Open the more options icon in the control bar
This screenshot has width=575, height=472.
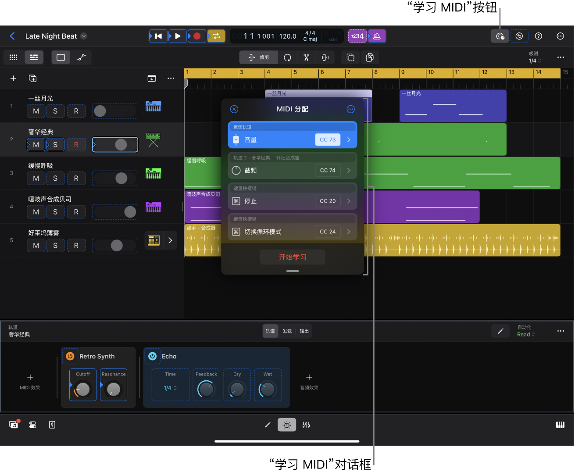[560, 36]
